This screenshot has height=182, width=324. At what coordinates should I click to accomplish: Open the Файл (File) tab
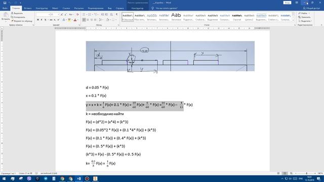click(x=5, y=8)
